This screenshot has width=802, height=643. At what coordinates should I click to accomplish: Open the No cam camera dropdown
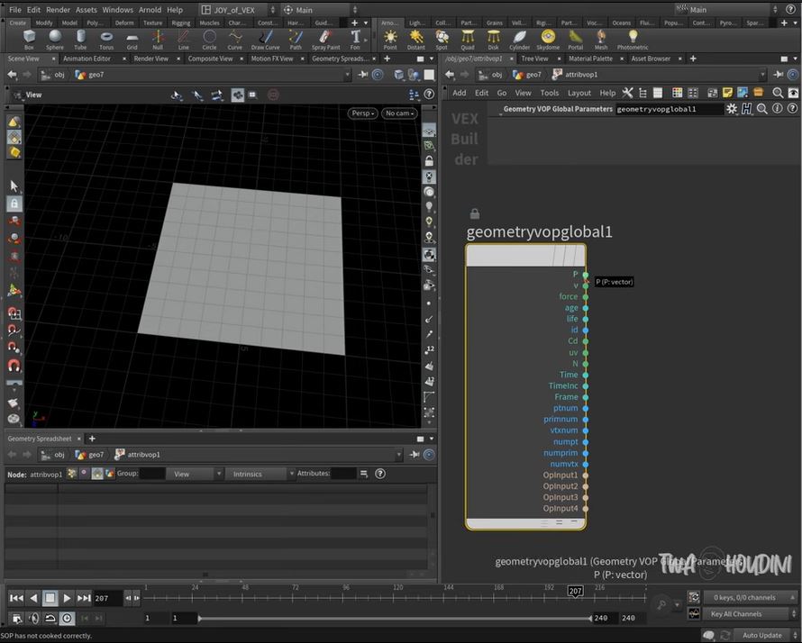pyautogui.click(x=399, y=113)
